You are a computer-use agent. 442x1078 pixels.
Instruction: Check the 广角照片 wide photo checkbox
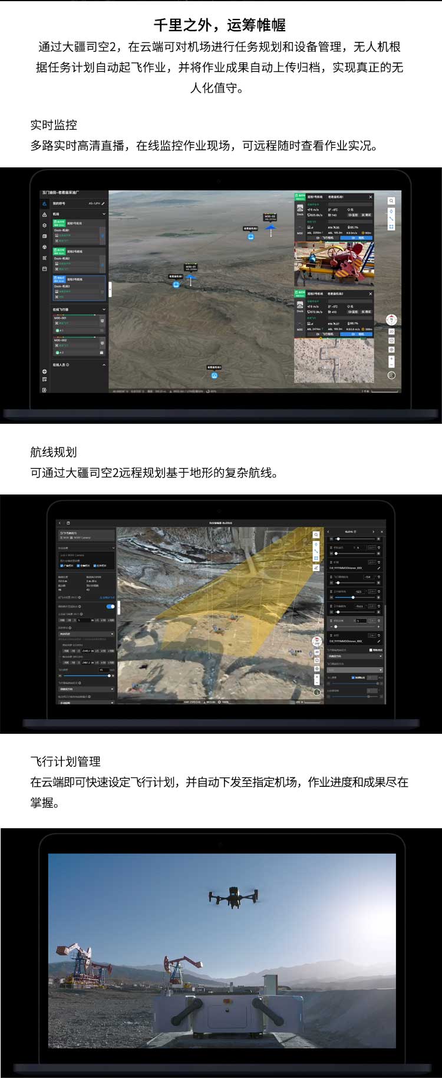62,566
